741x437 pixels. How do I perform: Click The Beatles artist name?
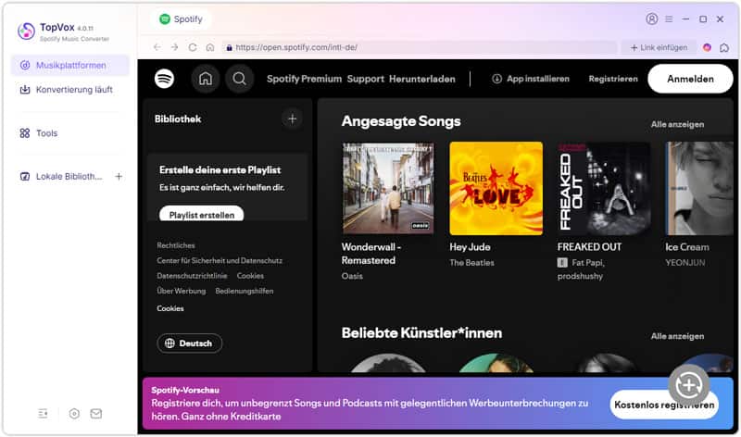click(471, 263)
